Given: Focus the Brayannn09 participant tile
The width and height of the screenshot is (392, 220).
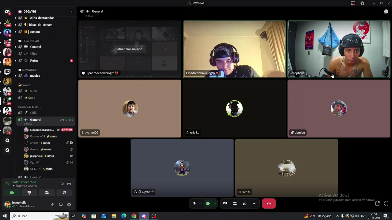Looking at the screenshot, I should coord(130,108).
